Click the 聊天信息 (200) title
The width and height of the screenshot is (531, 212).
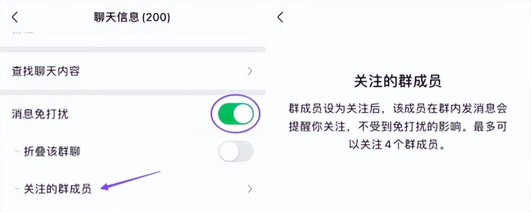132,17
